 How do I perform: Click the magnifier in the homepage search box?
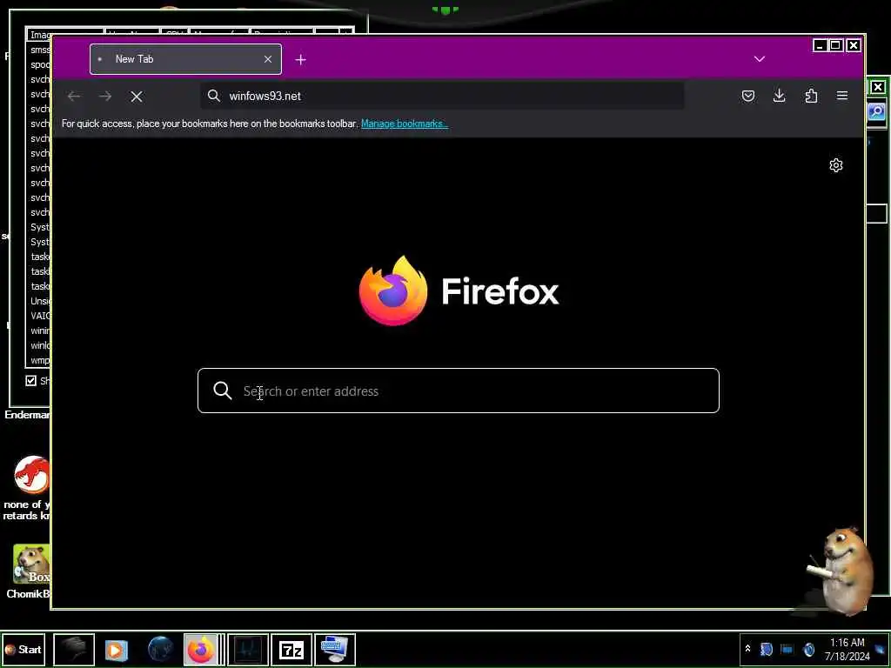click(222, 391)
